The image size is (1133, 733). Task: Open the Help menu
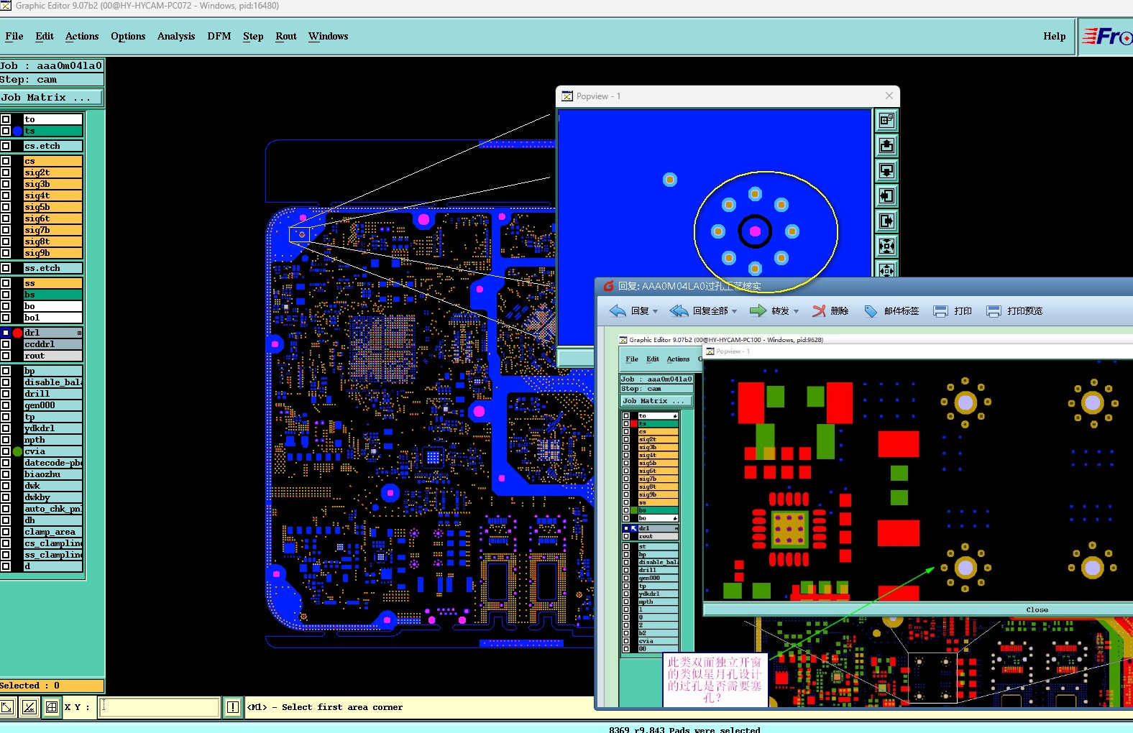[x=1055, y=36]
